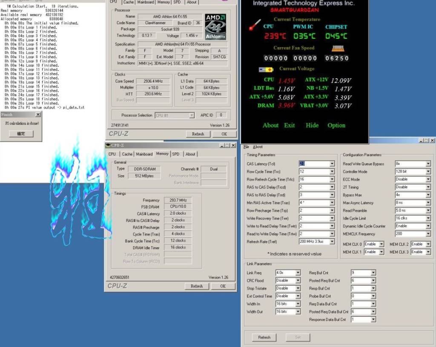The width and height of the screenshot is (436, 347).
Task: Expand the Width In dropdown
Action: coord(298,304)
